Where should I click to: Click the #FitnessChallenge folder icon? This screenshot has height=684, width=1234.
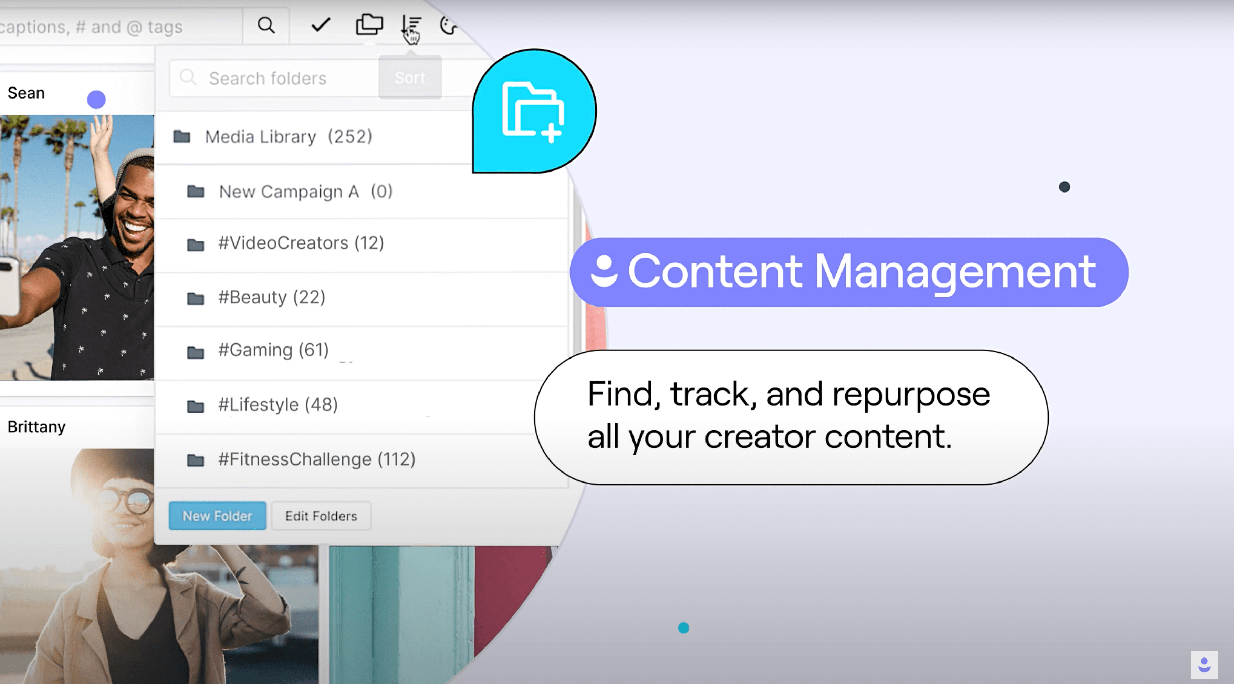point(196,460)
